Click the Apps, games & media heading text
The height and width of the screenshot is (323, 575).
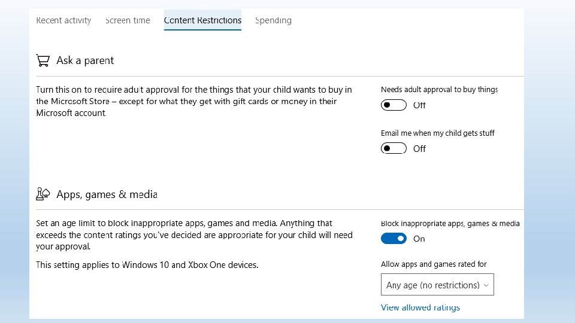[107, 194]
